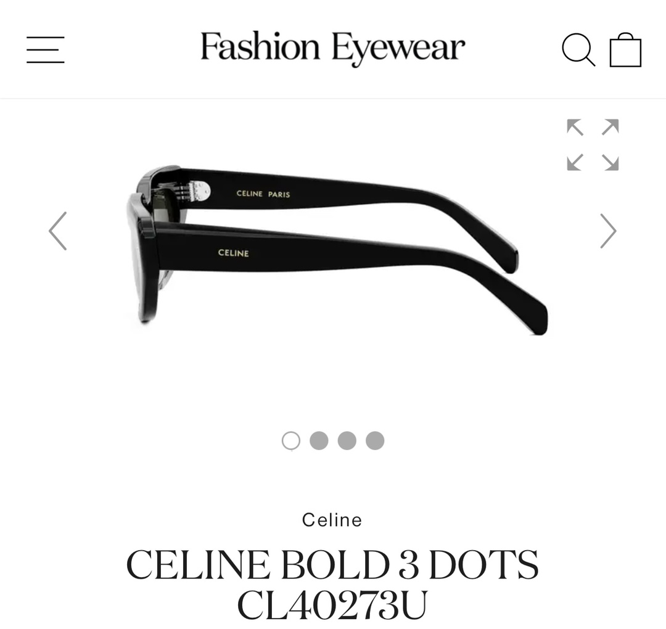The image size is (666, 629).
Task: Open the site search
Action: (578, 50)
